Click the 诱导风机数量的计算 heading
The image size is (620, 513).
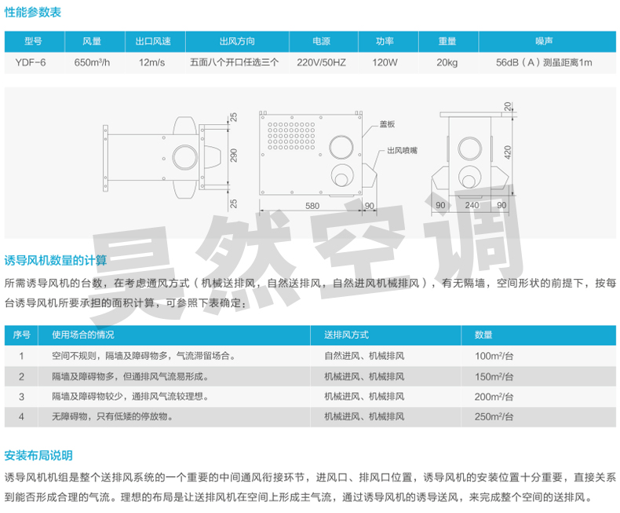click(56, 260)
